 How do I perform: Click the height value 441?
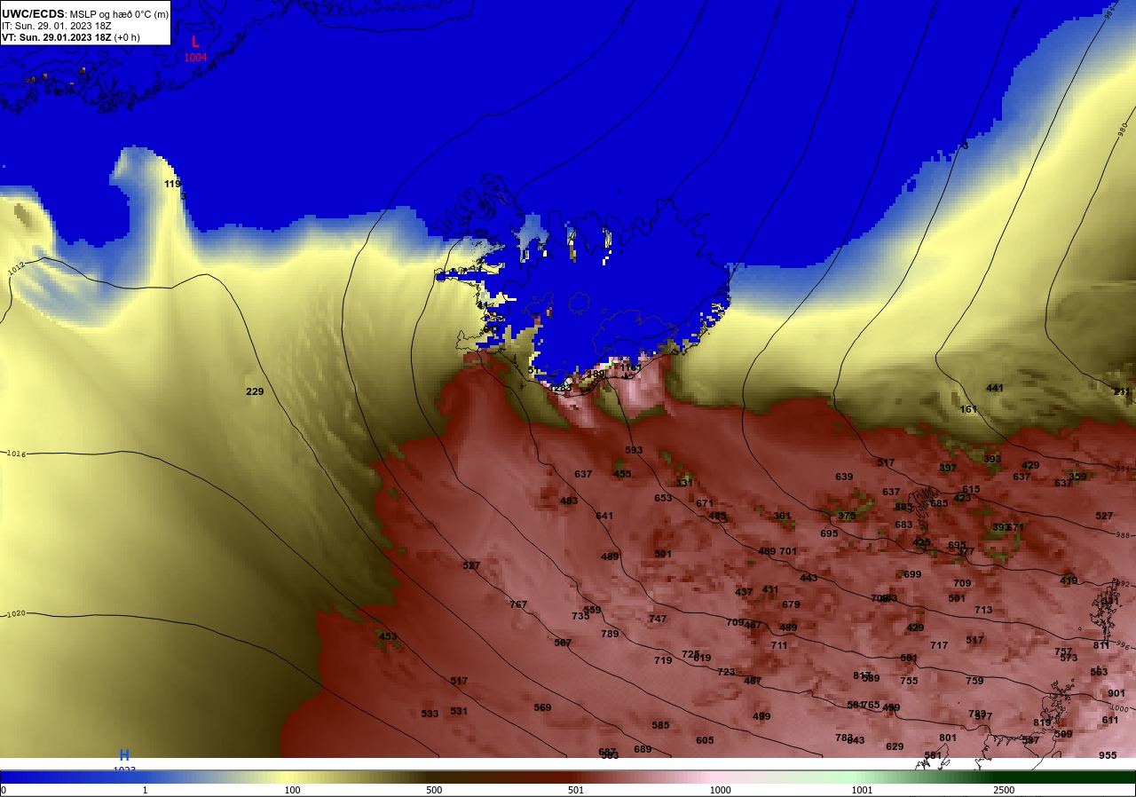pyautogui.click(x=995, y=388)
